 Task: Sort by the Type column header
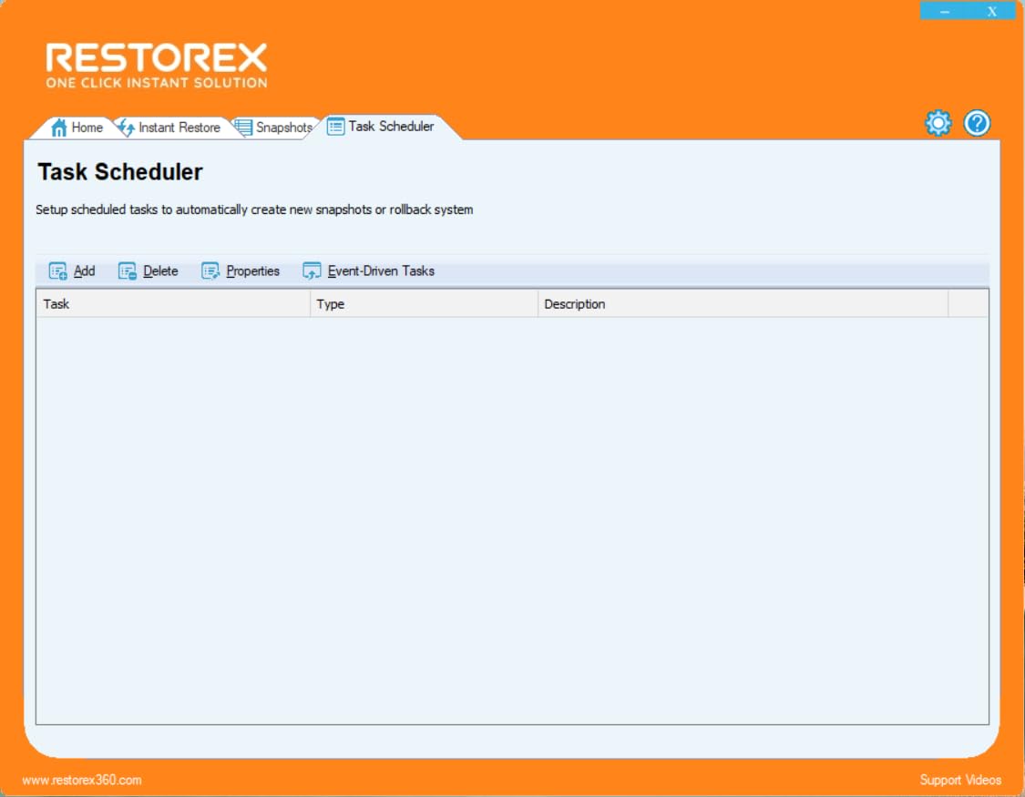pos(425,304)
